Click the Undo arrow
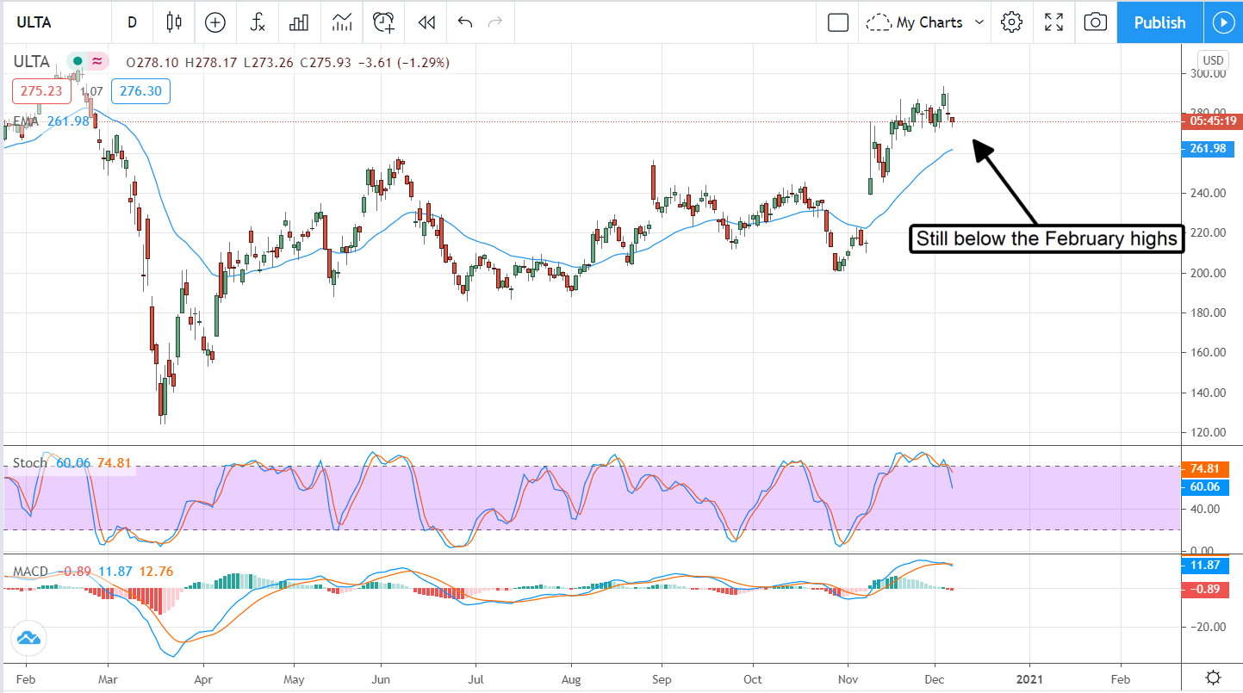This screenshot has height=693, width=1243. (x=465, y=22)
